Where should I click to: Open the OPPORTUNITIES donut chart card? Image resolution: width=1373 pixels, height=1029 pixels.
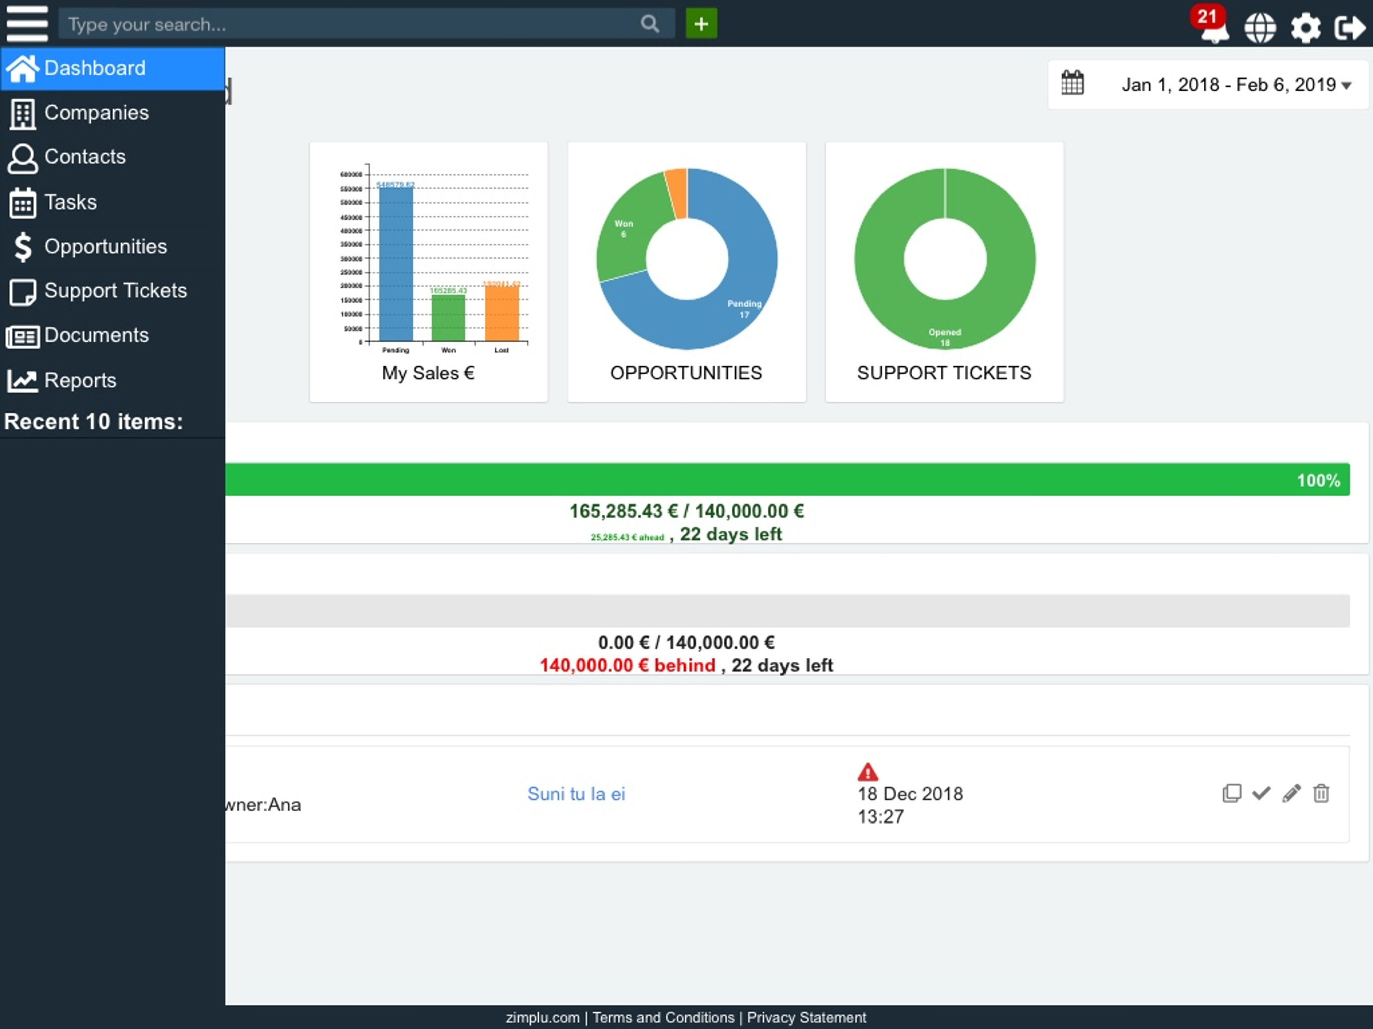coord(686,272)
